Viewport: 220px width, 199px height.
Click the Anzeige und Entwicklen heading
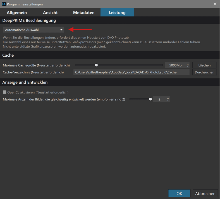pyautogui.click(x=25, y=82)
